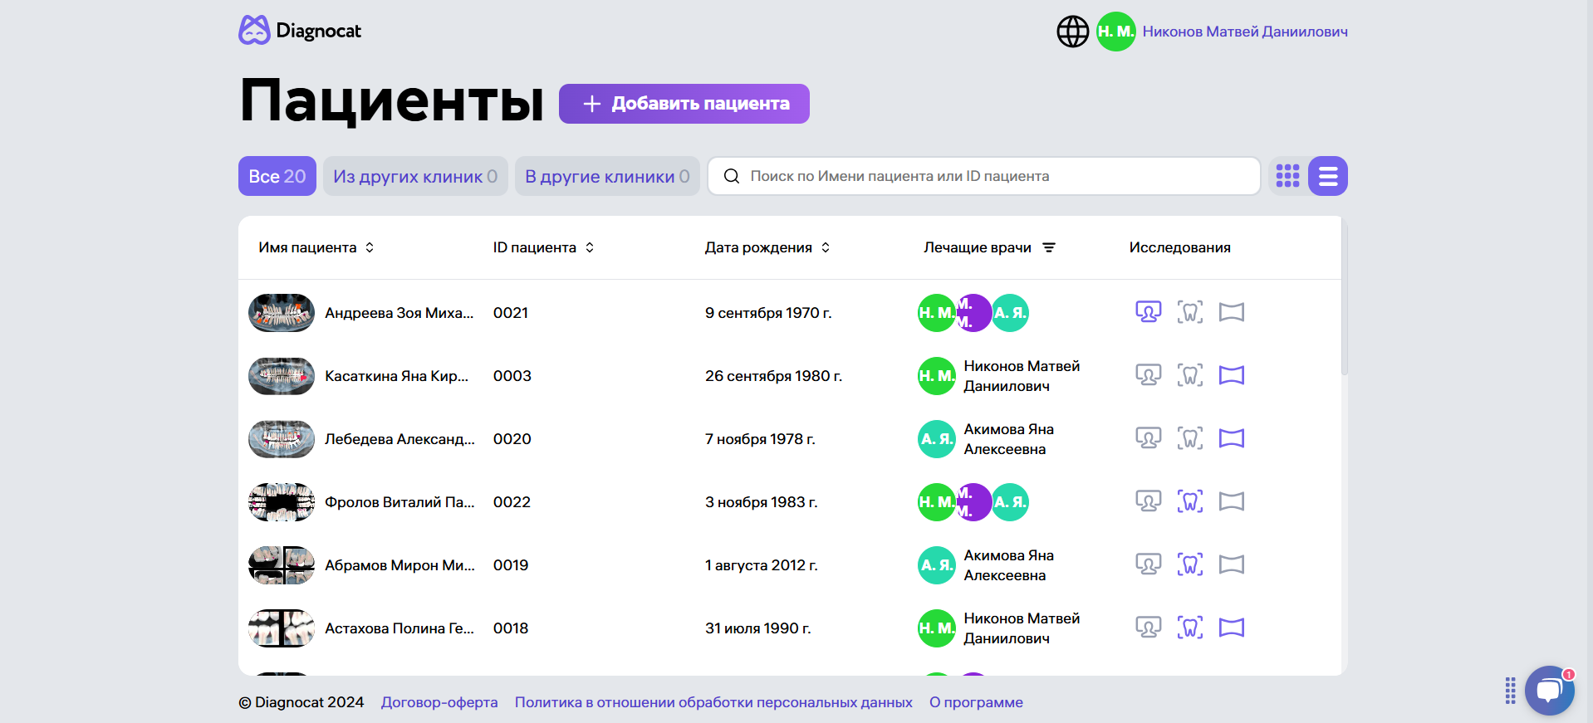Sort by Дата рождения column
Image resolution: width=1593 pixels, height=723 pixels.
point(826,247)
